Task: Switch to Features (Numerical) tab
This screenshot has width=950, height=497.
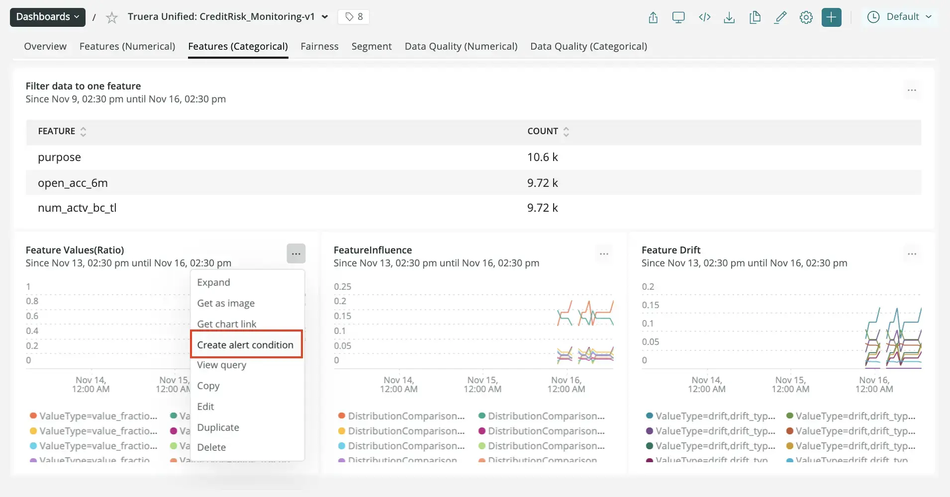Action: [x=127, y=46]
